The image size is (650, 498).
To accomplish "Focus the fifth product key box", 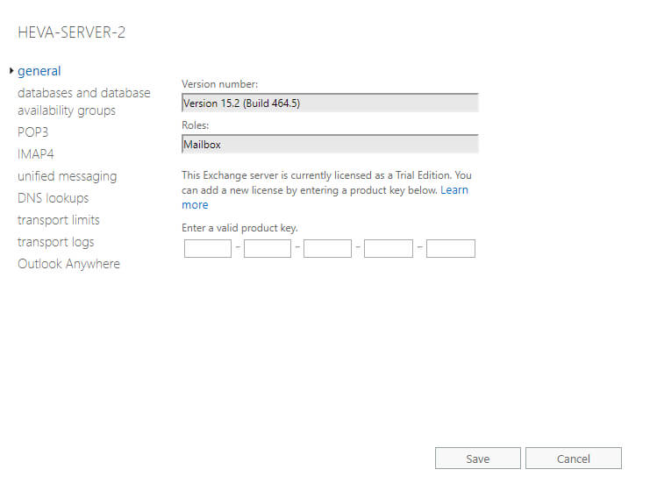I will [451, 249].
